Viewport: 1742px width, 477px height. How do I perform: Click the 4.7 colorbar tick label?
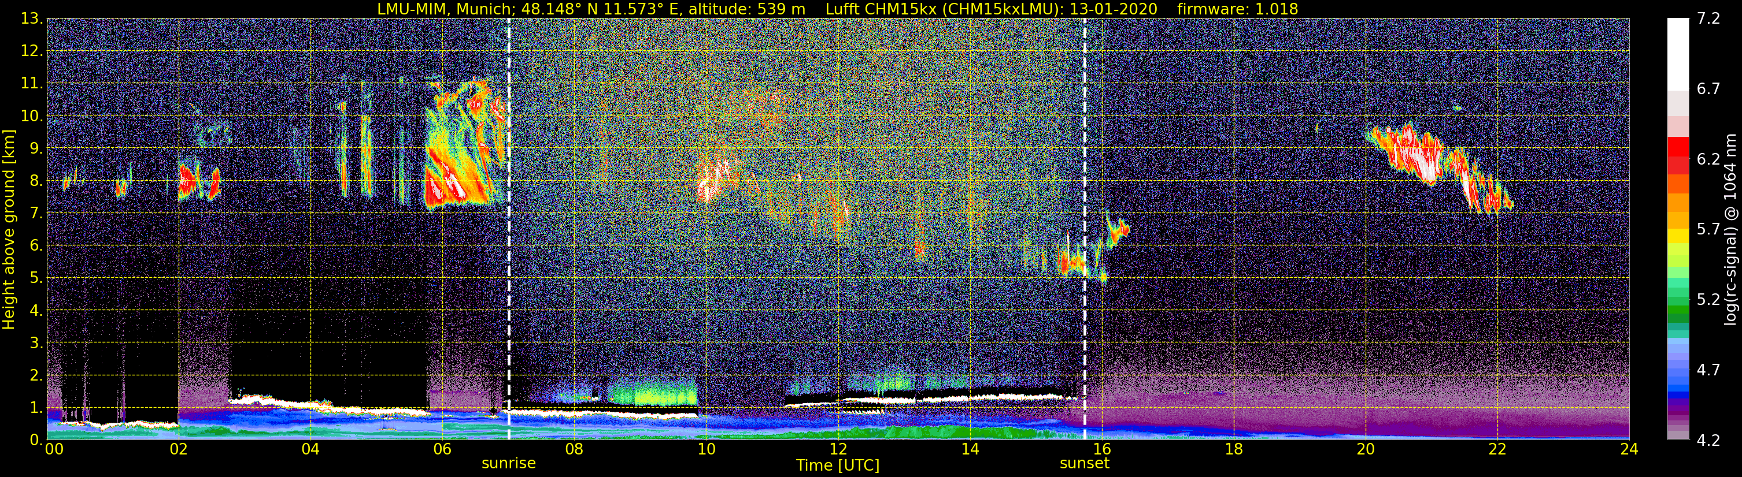[x=1708, y=370]
